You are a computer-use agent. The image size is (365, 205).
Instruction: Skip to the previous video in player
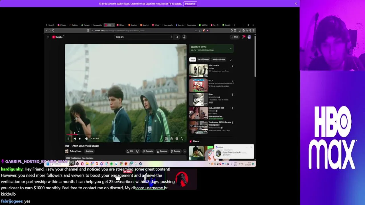click(x=74, y=139)
